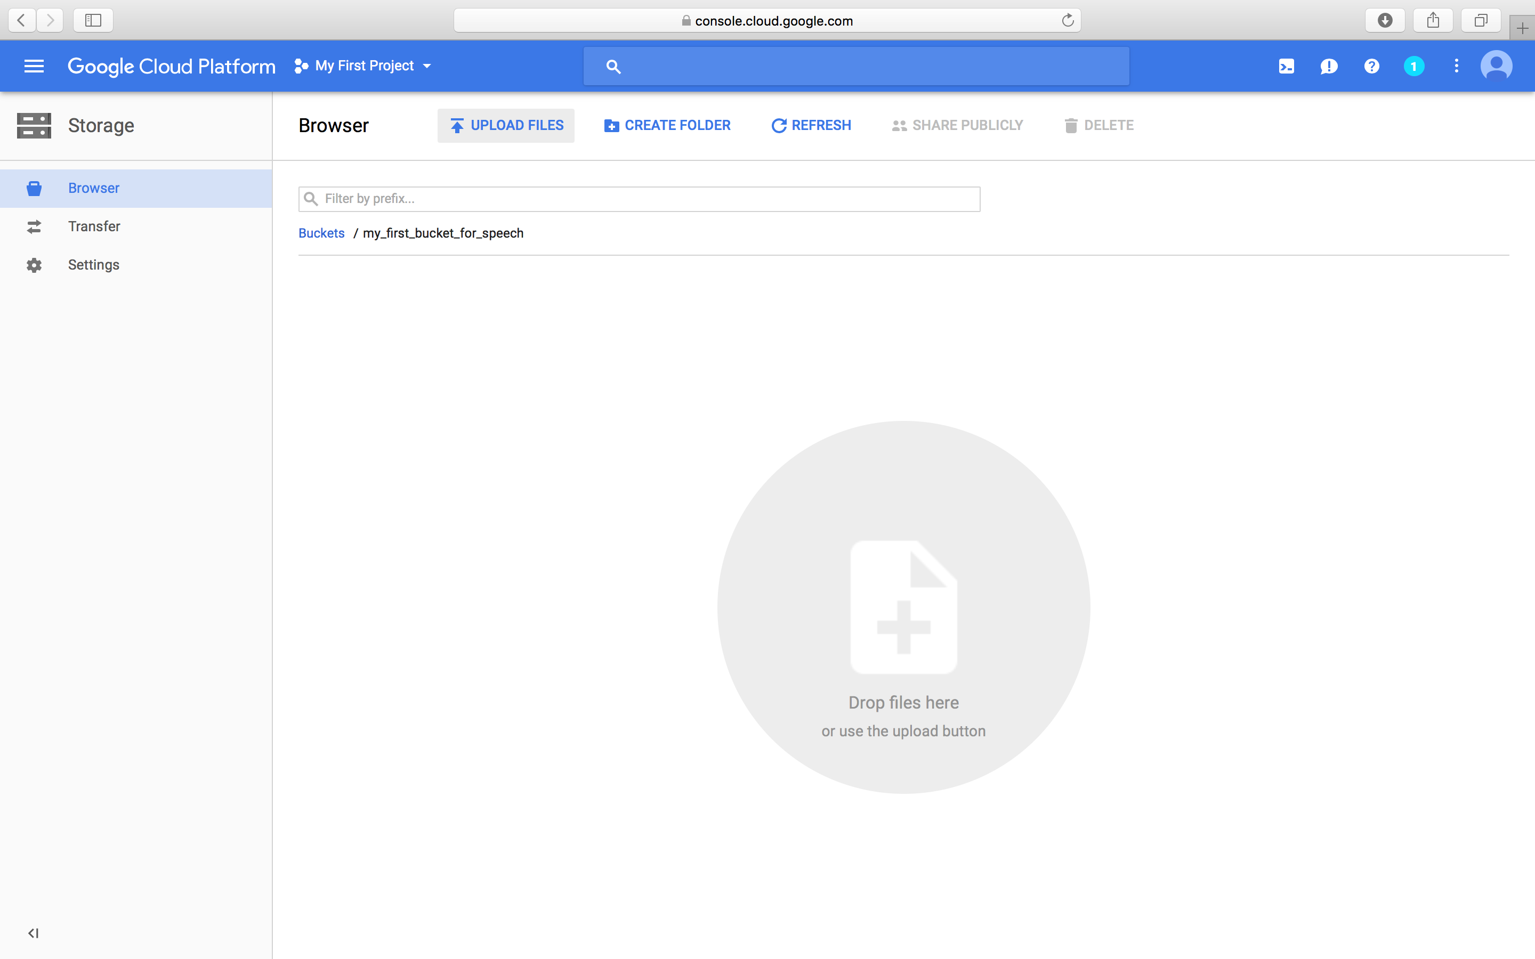Reload page via address bar icon
This screenshot has height=959, width=1535.
1068,20
